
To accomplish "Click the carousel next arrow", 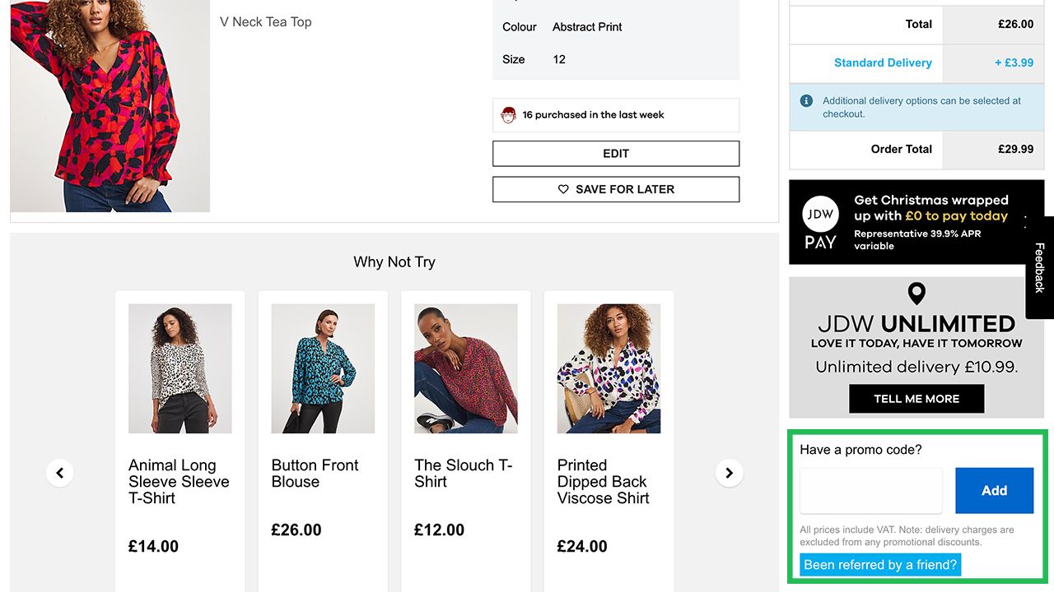I will pyautogui.click(x=729, y=473).
